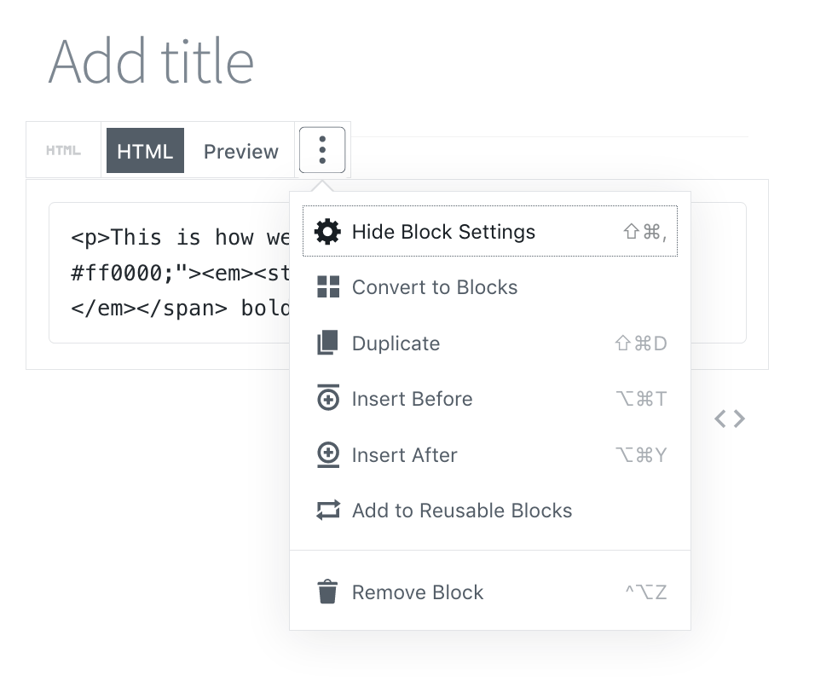The width and height of the screenshot is (832, 687).
Task: Toggle the three-dot block options menu
Action: pos(322,151)
